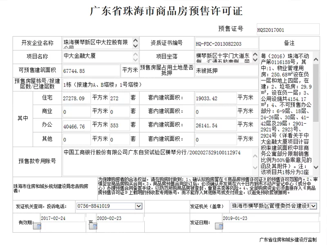Open the 0756-8841019 phone dropdown
Viewport: 327px width, 245px height.
click(x=139, y=206)
